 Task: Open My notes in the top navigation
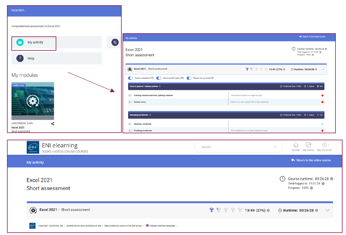308,147
